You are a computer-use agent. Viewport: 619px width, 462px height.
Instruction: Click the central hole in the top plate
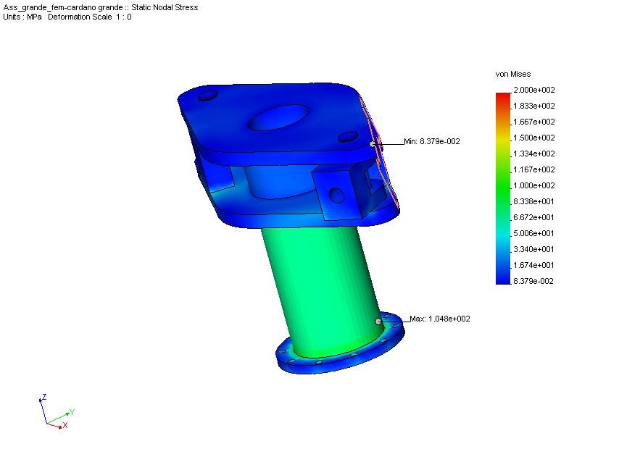click(x=278, y=117)
